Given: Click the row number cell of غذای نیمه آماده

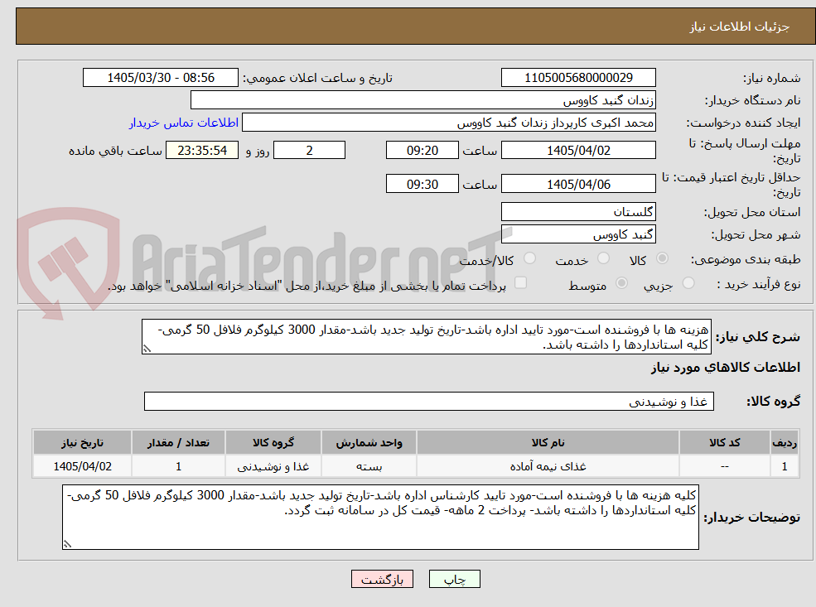Looking at the screenshot, I should point(785,466).
